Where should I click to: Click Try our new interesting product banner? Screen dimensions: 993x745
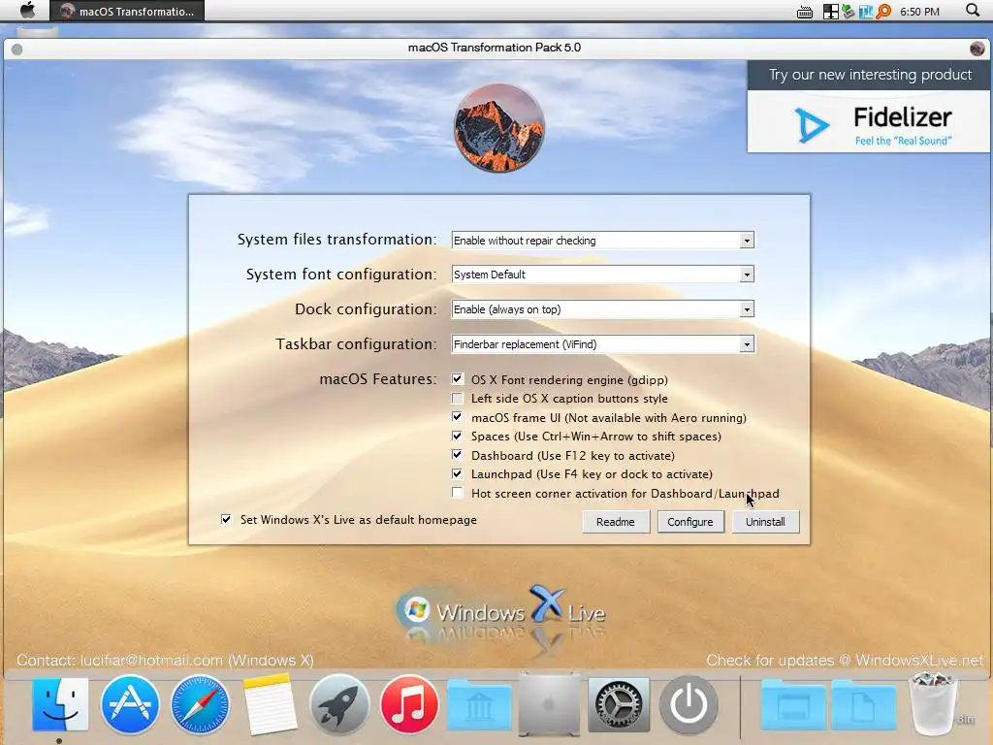pyautogui.click(x=870, y=75)
